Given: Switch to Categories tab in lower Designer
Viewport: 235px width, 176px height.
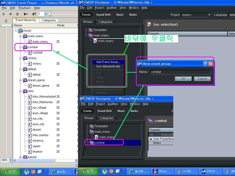Looking at the screenshot, I should [106, 118].
